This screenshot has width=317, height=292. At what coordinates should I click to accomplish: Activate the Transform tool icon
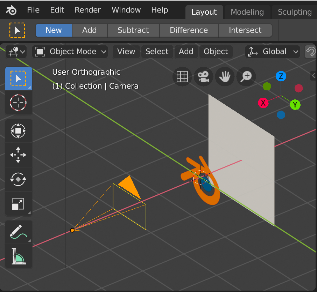18,130
